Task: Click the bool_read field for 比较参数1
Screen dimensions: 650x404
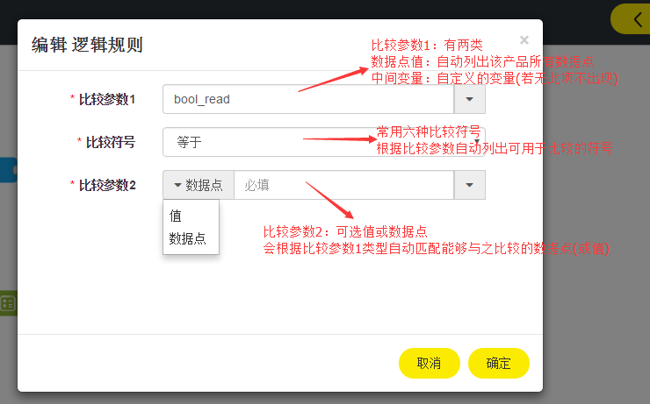Action: click(307, 99)
